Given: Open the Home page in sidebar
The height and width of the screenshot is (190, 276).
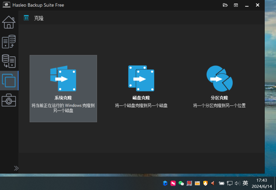Looking at the screenshot, I should tap(9, 22).
